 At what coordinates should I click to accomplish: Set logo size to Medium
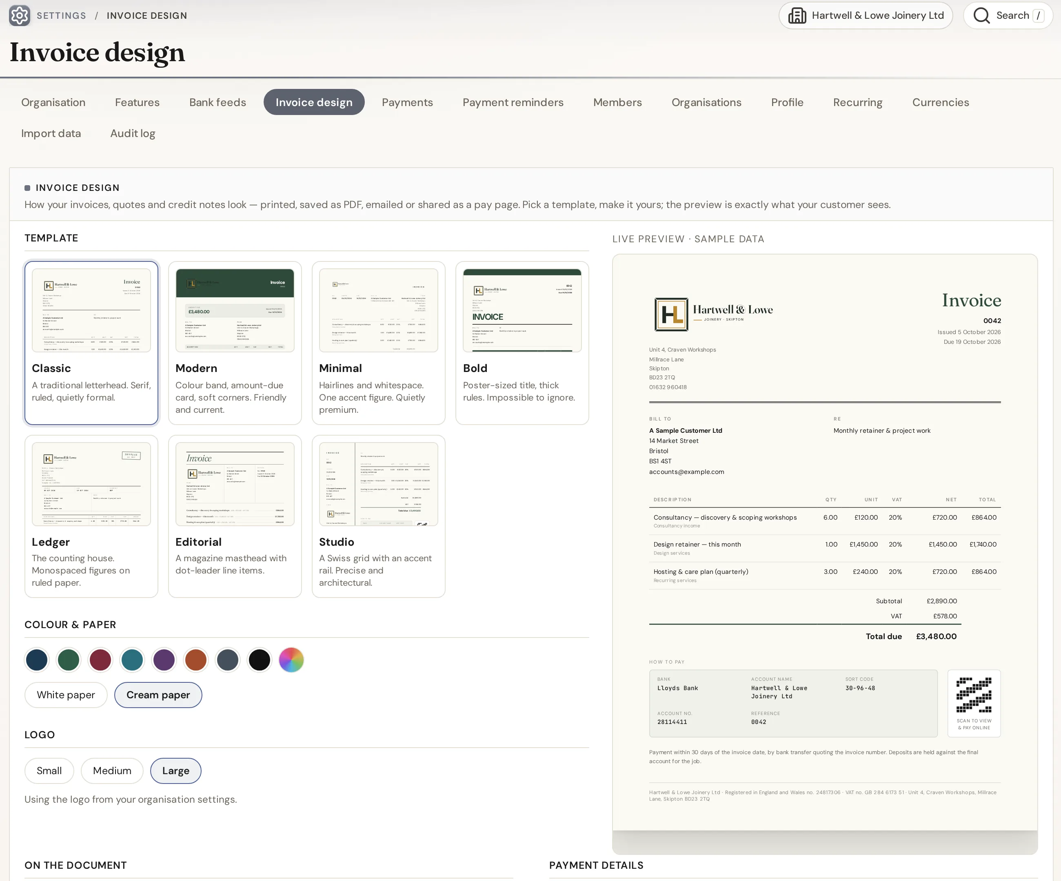pos(112,771)
